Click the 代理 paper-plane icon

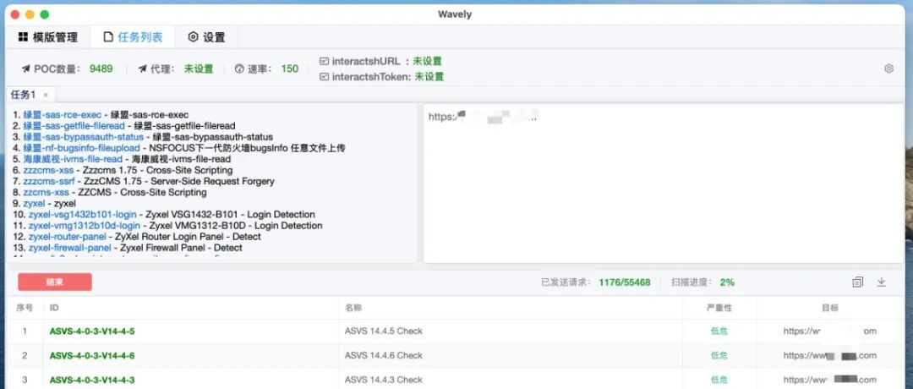(x=143, y=69)
